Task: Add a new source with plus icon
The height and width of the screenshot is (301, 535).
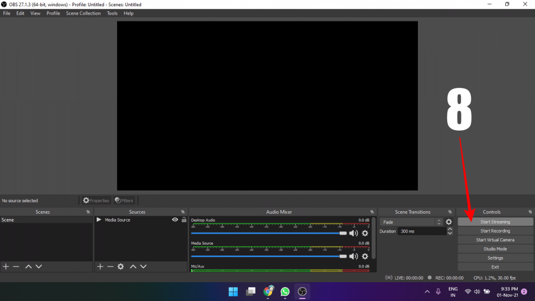Action: tap(100, 267)
